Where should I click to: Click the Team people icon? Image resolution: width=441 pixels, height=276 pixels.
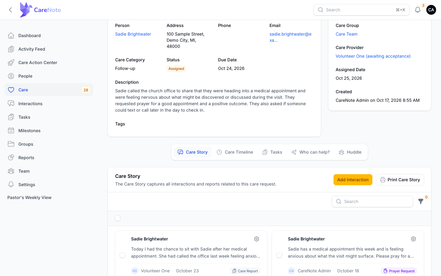coord(11,171)
